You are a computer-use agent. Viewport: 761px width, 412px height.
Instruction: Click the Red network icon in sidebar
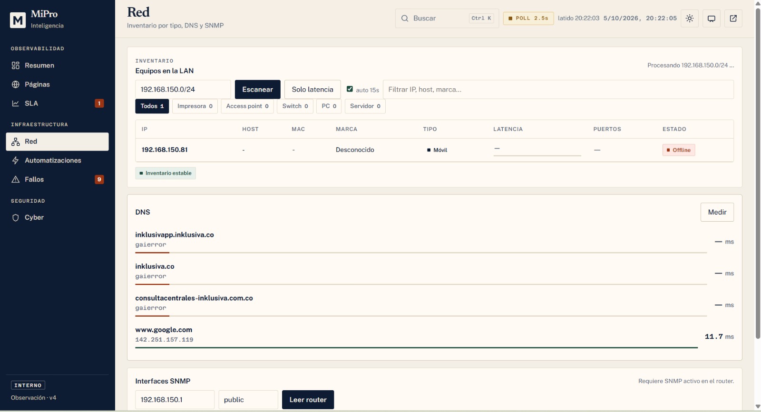16,141
